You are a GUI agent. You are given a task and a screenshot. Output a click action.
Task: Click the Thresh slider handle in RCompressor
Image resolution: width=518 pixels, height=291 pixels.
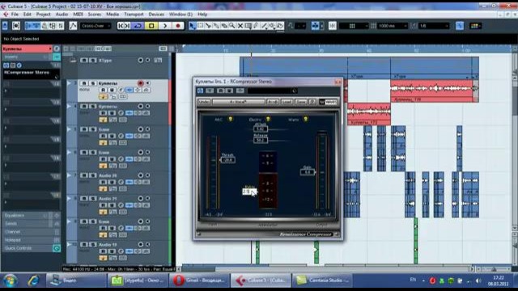pos(227,160)
